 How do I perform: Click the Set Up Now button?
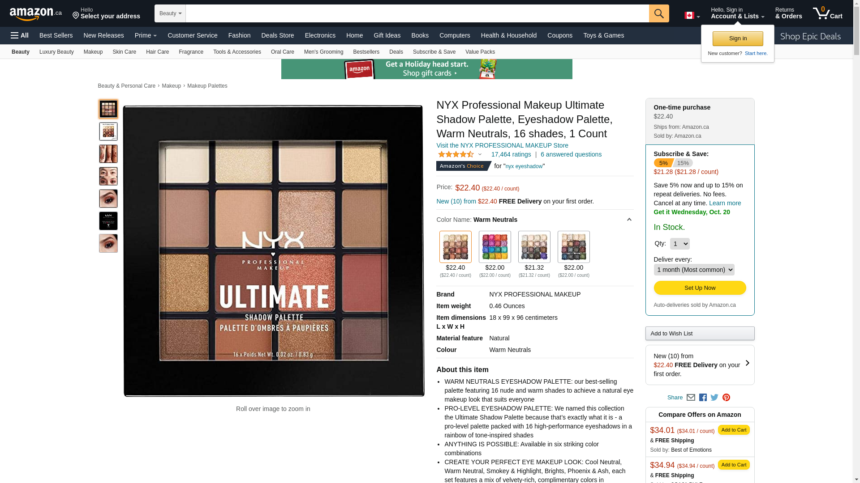[700, 288]
